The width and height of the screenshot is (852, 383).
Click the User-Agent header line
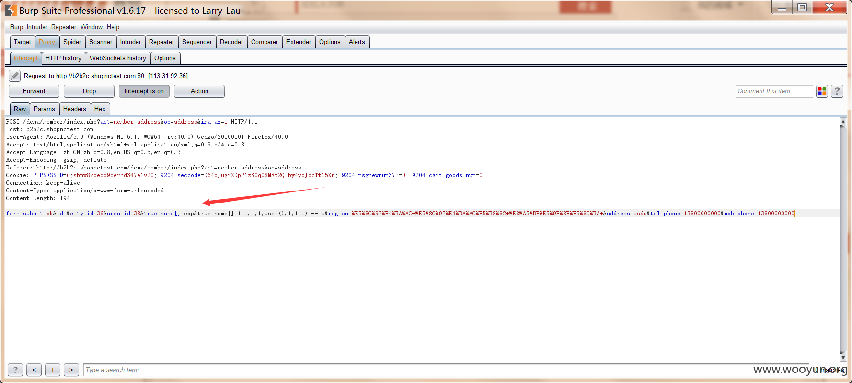pos(147,137)
